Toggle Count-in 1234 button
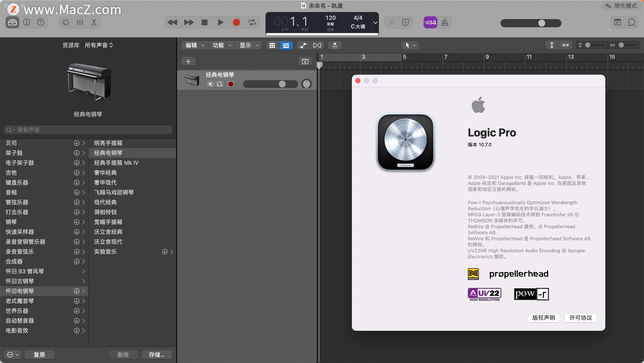The width and height of the screenshot is (644, 363). [x=430, y=22]
